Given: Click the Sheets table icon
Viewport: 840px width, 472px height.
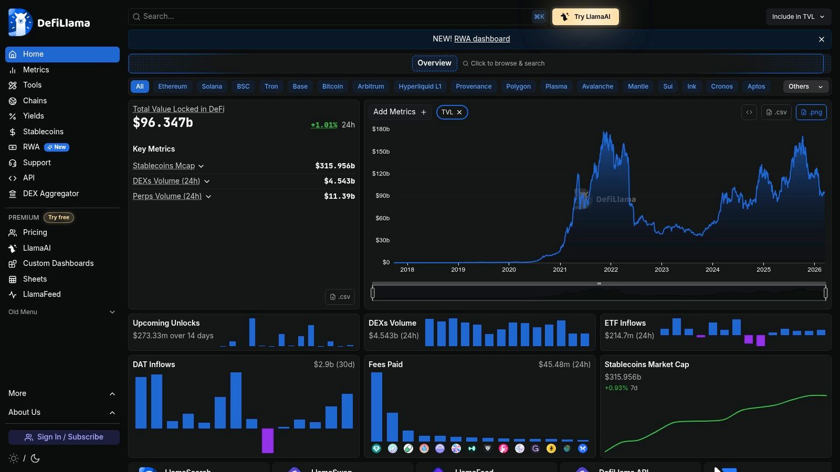Looking at the screenshot, I should point(13,279).
